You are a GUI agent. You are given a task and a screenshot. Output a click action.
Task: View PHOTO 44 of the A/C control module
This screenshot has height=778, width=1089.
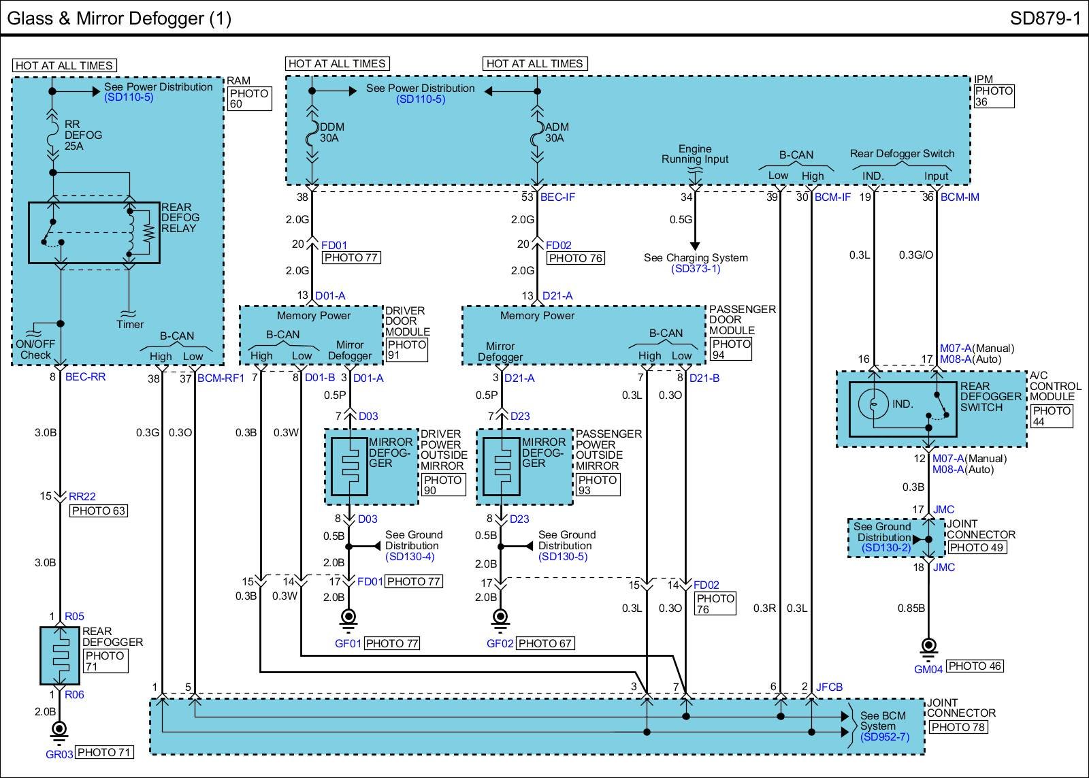pos(1052,416)
